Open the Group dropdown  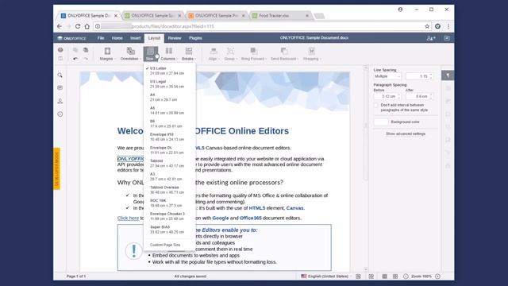[x=230, y=54]
